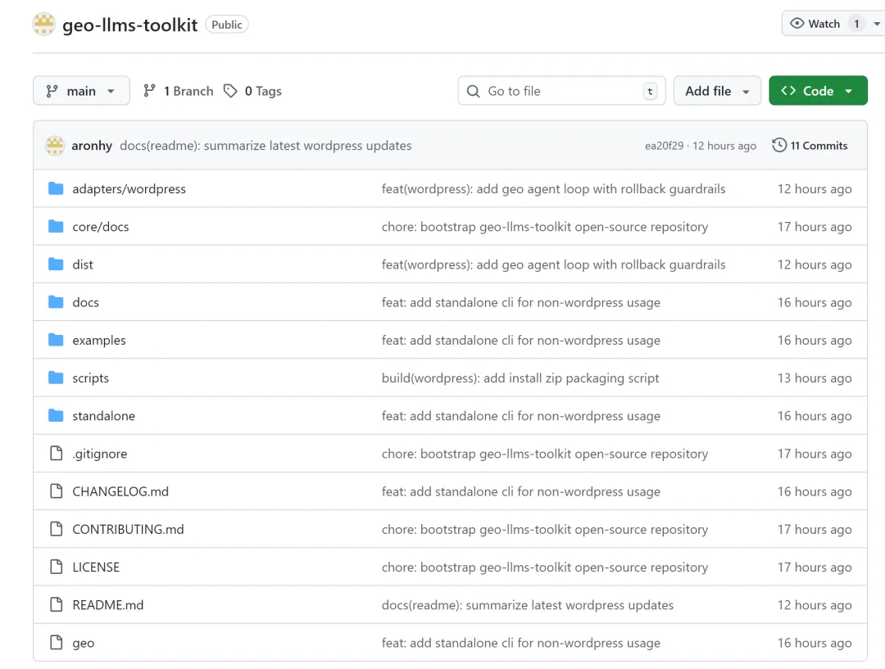Open the green Code dropdown
This screenshot has width=885, height=669.
[x=817, y=91]
